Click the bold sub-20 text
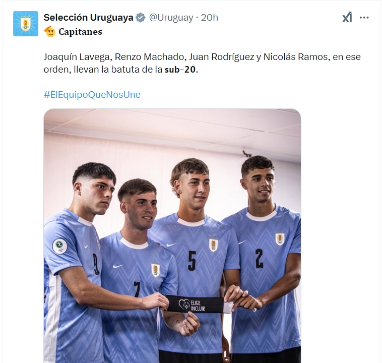The width and height of the screenshot is (382, 363). click(x=180, y=70)
